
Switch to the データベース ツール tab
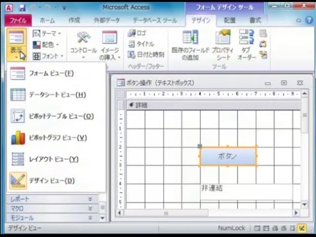[x=155, y=20]
